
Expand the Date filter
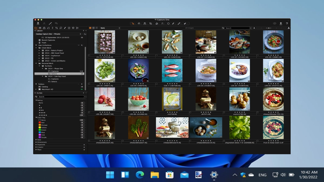(36, 140)
